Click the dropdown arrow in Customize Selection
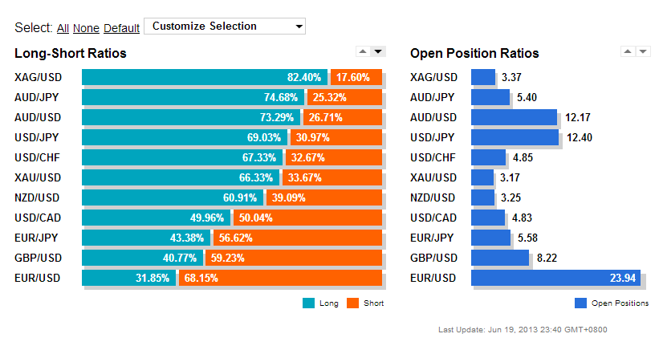The width and height of the screenshot is (659, 346). [x=299, y=26]
